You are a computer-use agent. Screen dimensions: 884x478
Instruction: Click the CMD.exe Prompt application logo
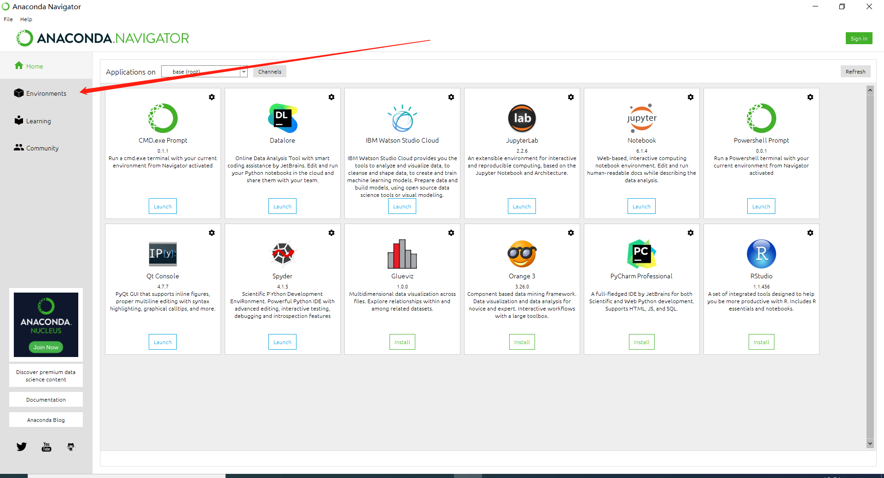[x=163, y=118]
